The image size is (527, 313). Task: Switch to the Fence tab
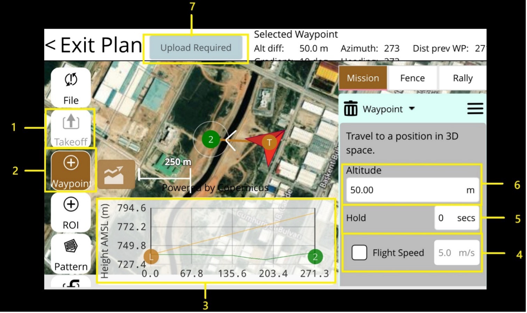point(412,78)
